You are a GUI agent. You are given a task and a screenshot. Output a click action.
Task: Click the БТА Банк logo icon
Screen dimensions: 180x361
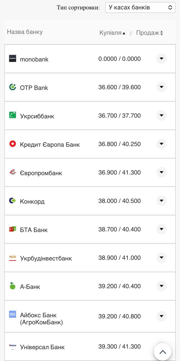pos(12,229)
